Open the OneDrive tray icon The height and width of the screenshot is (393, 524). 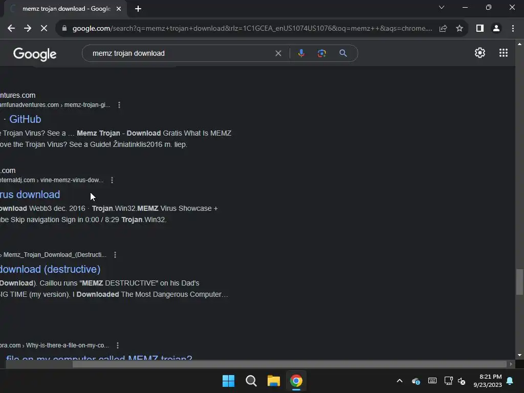(416, 381)
